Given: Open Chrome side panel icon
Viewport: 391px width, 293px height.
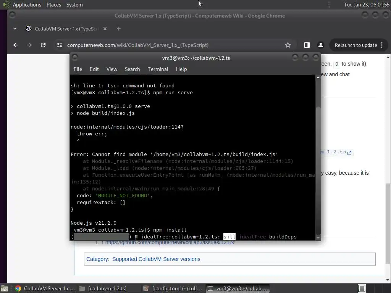Looking at the screenshot, I should coord(307,45).
